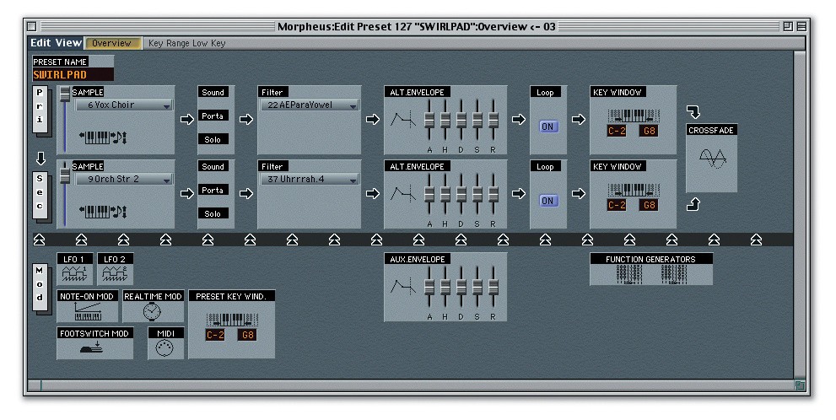Toggle secondary Solo option
The image size is (836, 420).
(x=213, y=213)
